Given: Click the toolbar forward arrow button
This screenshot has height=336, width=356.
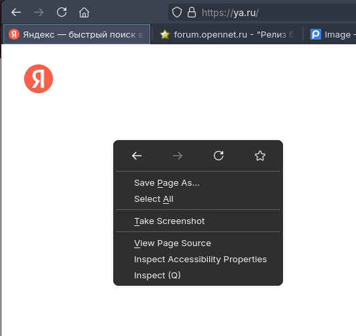Looking at the screenshot, I should [x=39, y=12].
